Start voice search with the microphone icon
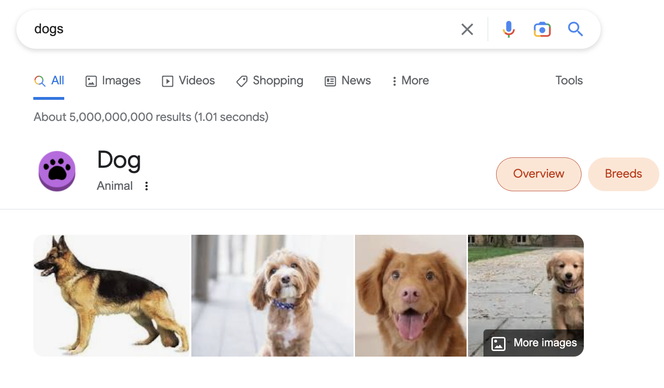Screen dimensions: 664x388 (x=508, y=30)
